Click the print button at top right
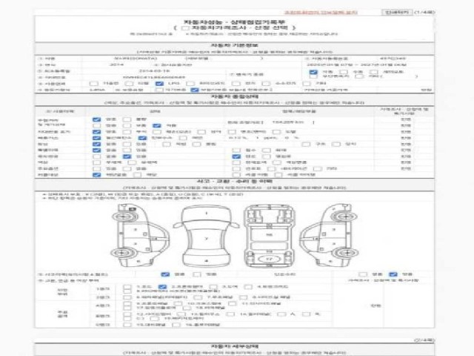Image resolution: width=474 pixels, height=356 pixels. (x=397, y=12)
